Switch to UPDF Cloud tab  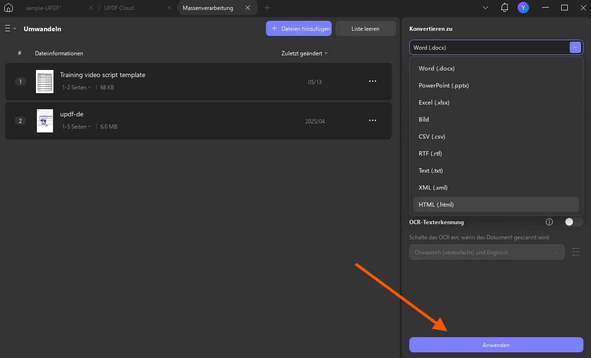[119, 8]
